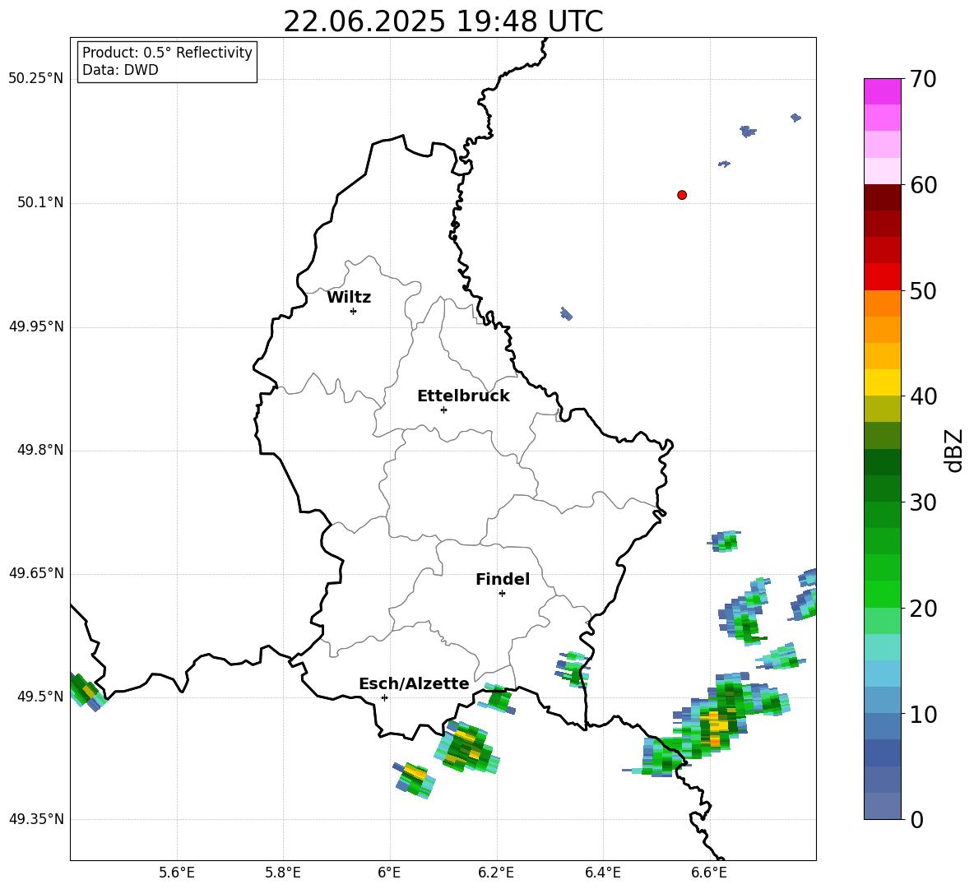Image resolution: width=974 pixels, height=889 pixels.
Task: Click the Esch/Alzette label
Action: tap(414, 684)
